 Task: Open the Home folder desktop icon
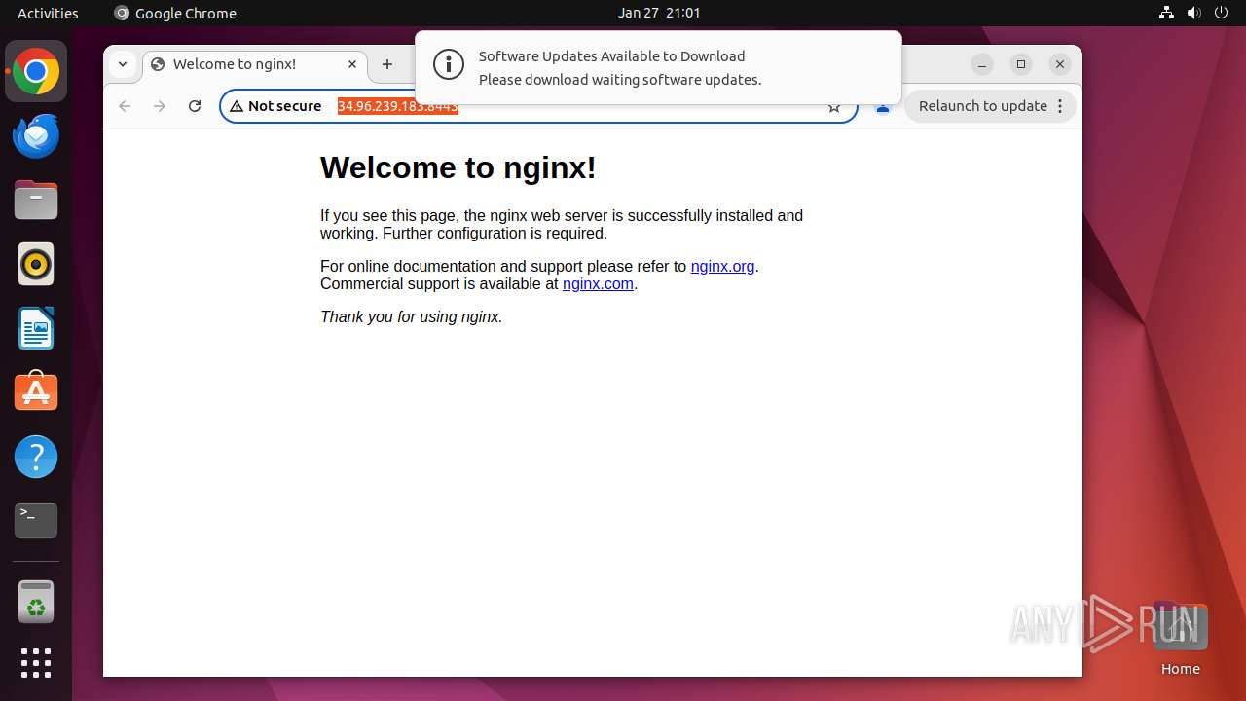tap(1180, 639)
